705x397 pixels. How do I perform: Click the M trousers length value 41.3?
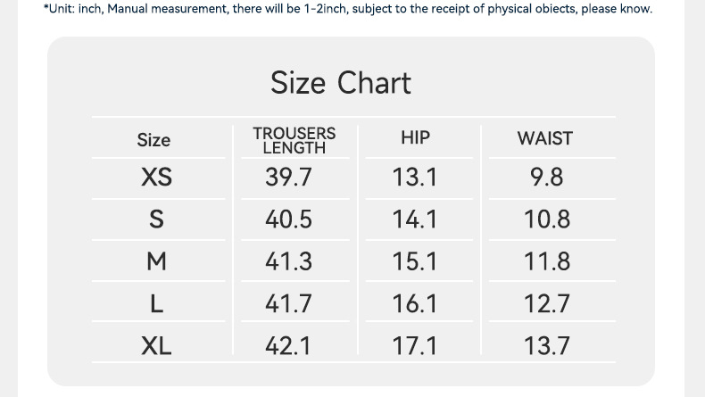click(x=288, y=261)
